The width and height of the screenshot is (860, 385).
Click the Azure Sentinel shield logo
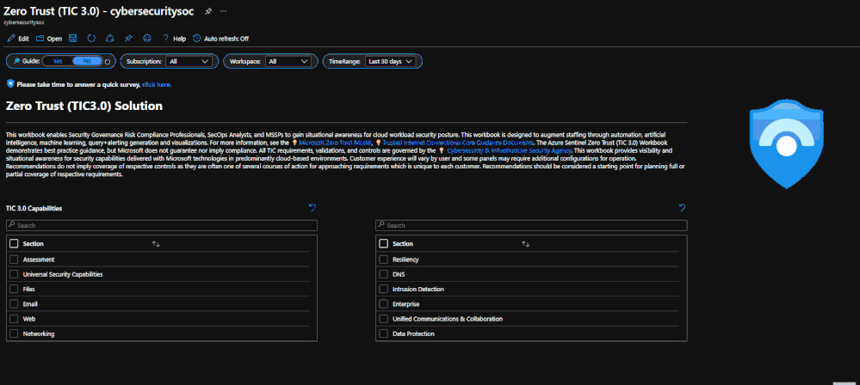786,144
